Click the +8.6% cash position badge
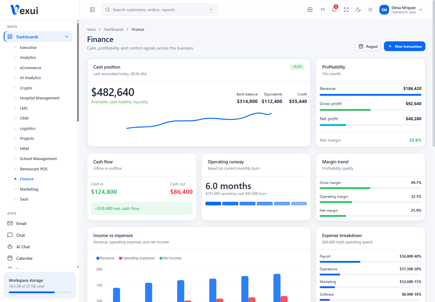435x302 pixels. (x=297, y=67)
